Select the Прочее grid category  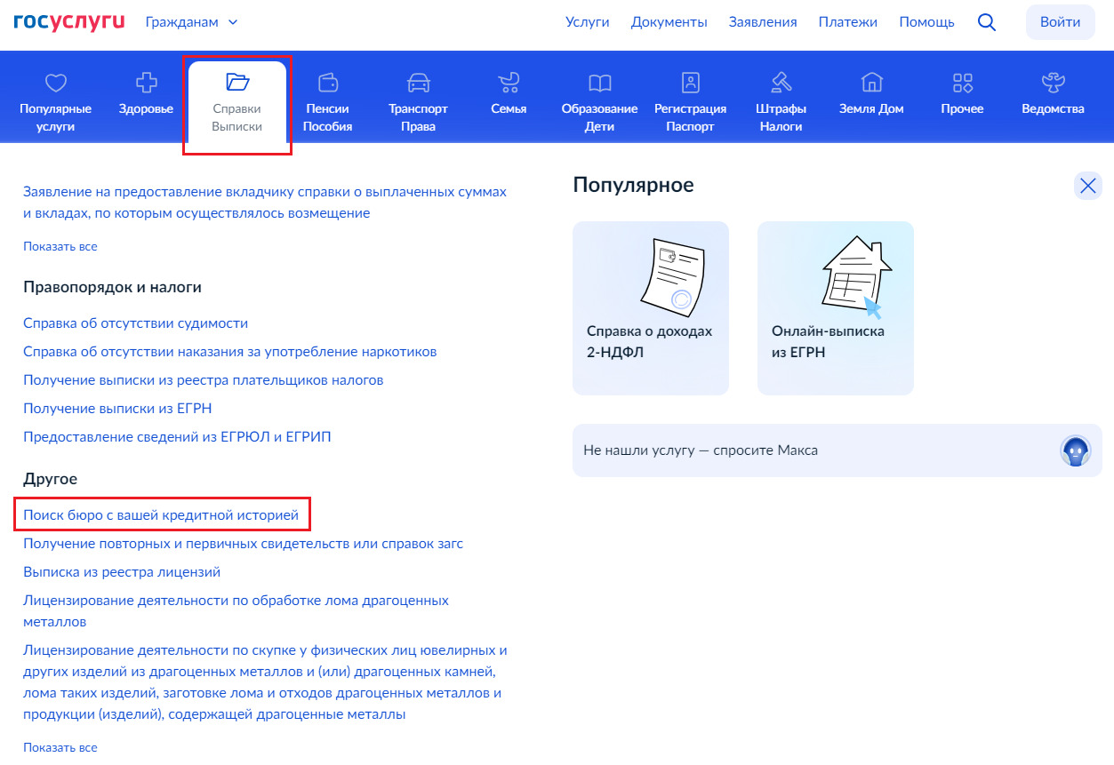click(x=962, y=93)
